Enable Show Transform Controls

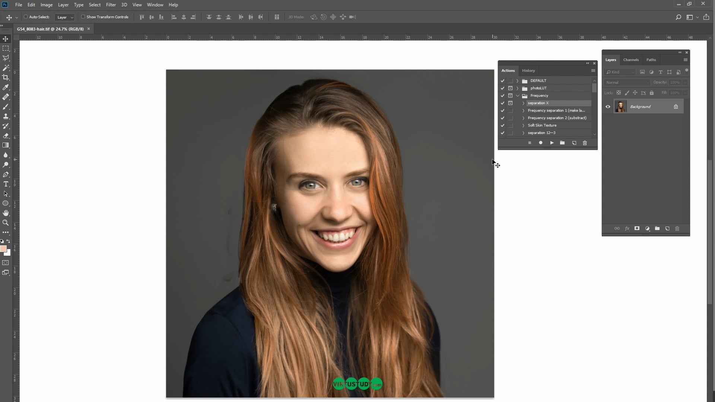pyautogui.click(x=83, y=17)
